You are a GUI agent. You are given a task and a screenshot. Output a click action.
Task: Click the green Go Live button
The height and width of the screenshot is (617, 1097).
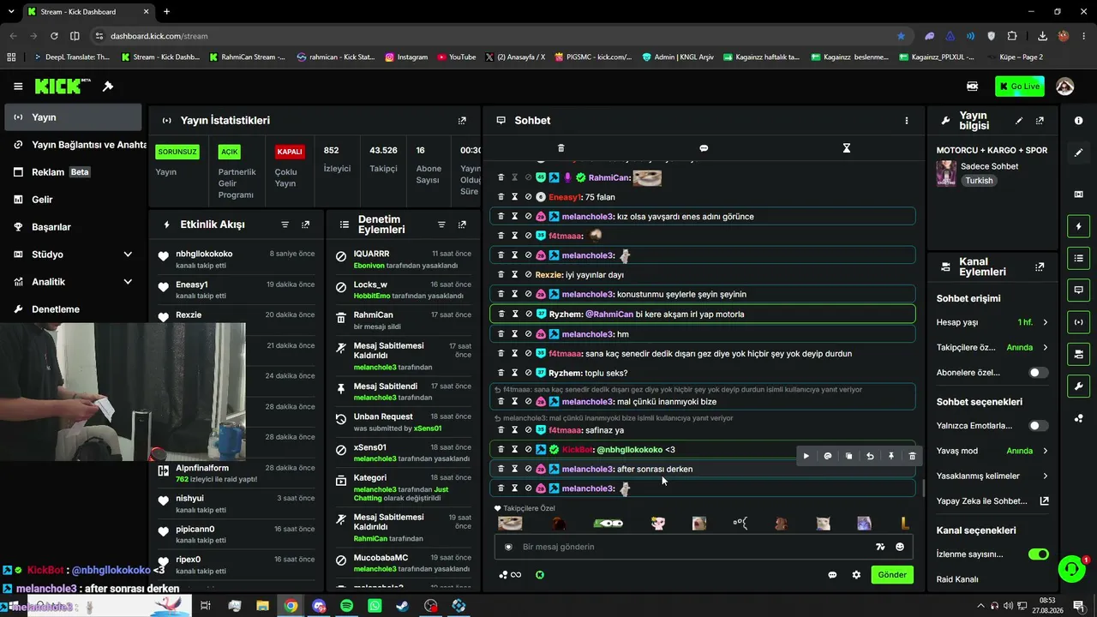1020,87
